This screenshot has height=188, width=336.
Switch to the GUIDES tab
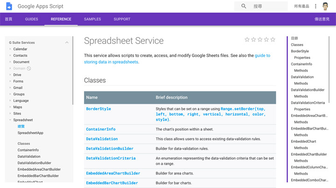click(31, 19)
